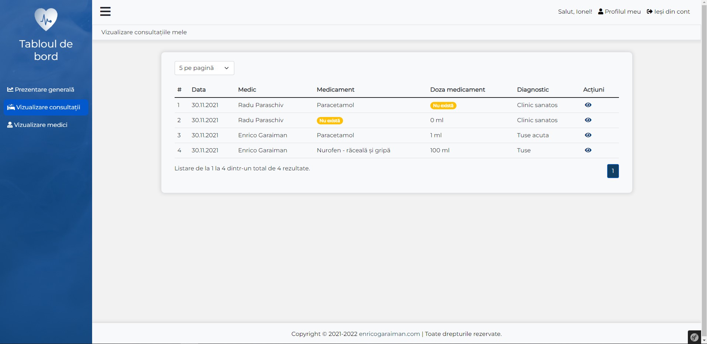Click the person icon beside Vizualizare medici
The height and width of the screenshot is (344, 707).
click(10, 124)
